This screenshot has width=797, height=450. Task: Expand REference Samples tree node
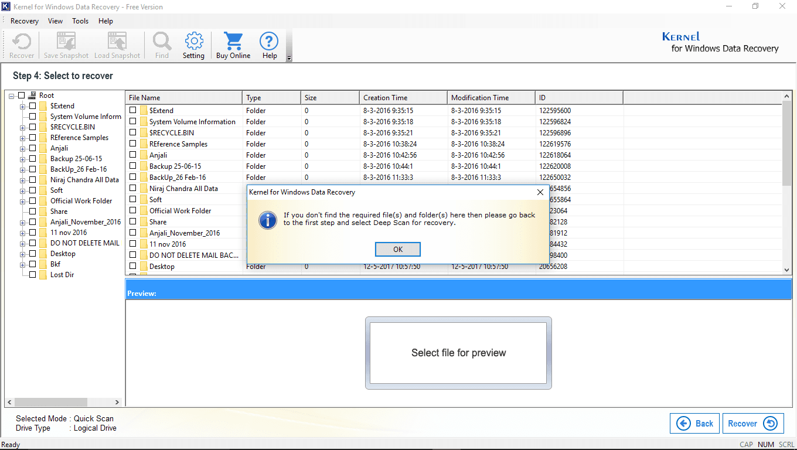pyautogui.click(x=23, y=138)
